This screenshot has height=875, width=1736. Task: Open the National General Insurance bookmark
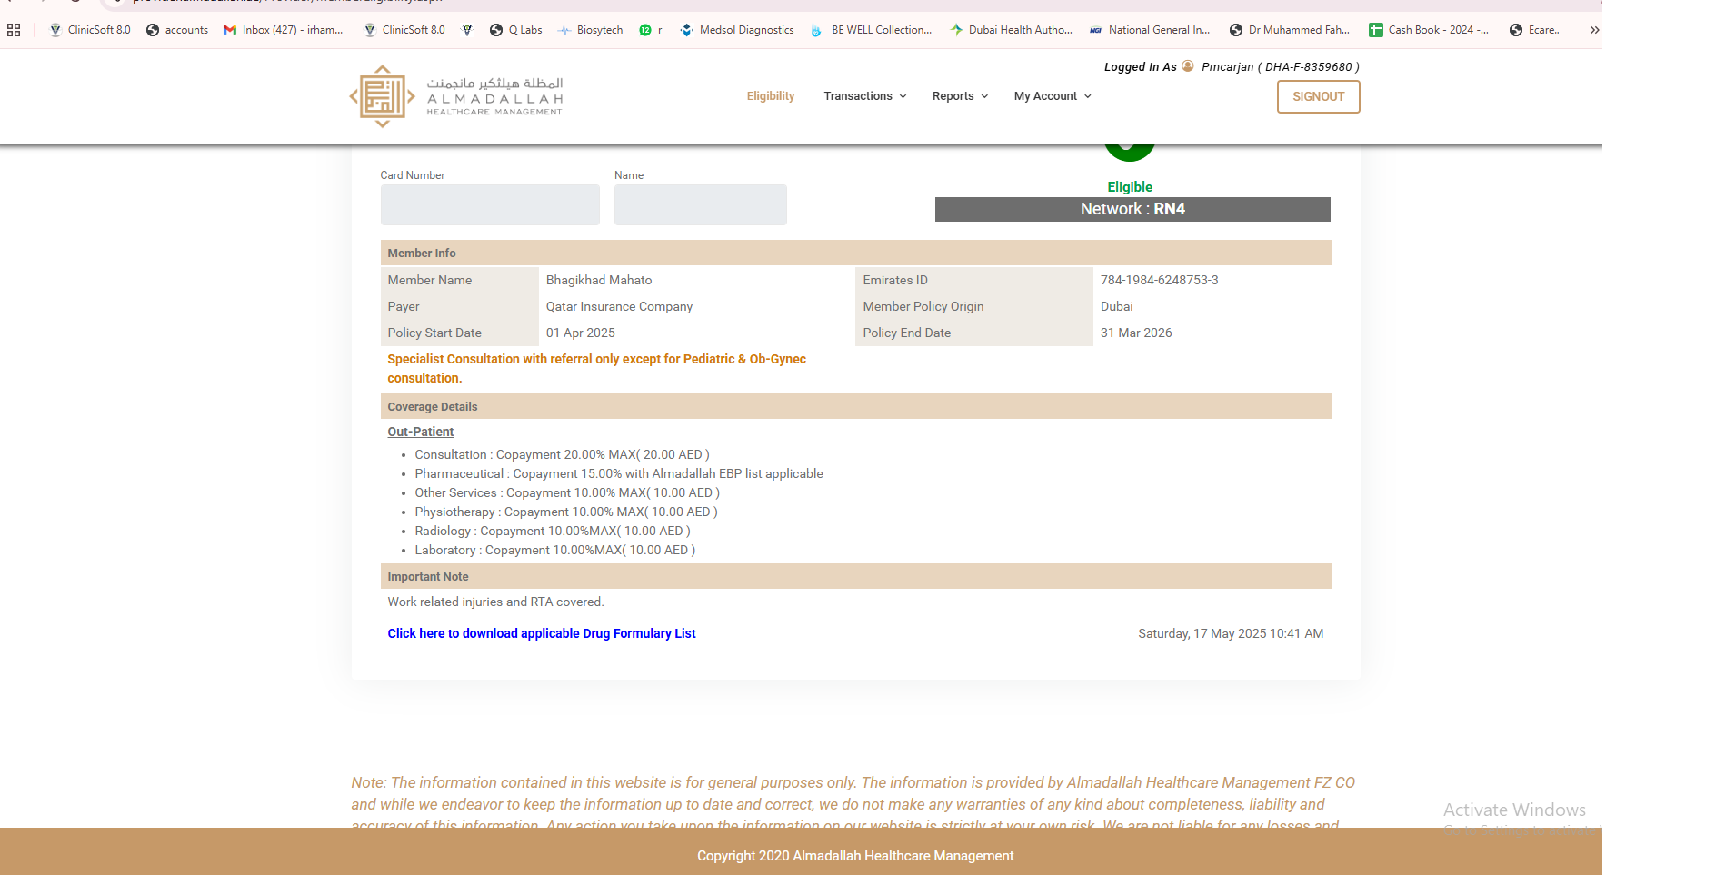point(1150,30)
